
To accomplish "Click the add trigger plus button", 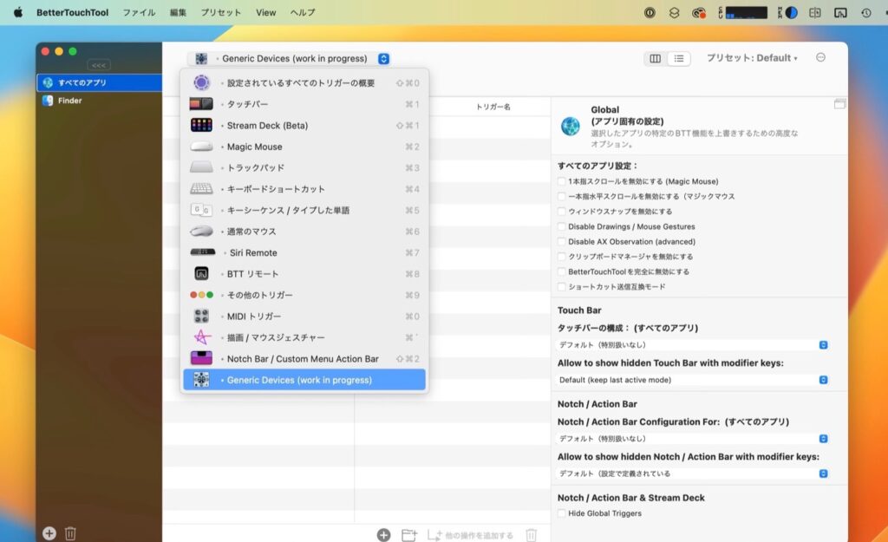I will pos(382,534).
